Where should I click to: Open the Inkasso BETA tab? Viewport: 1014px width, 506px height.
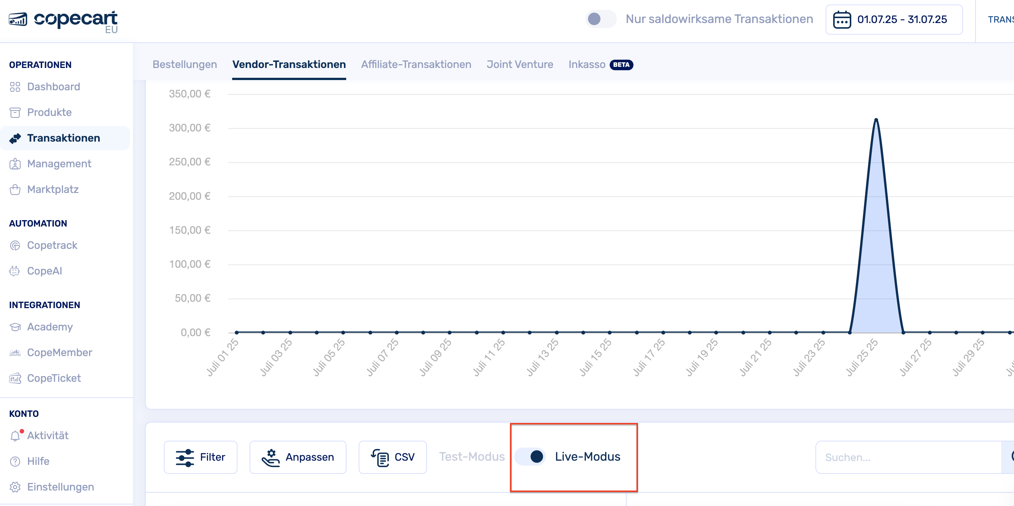coord(600,65)
